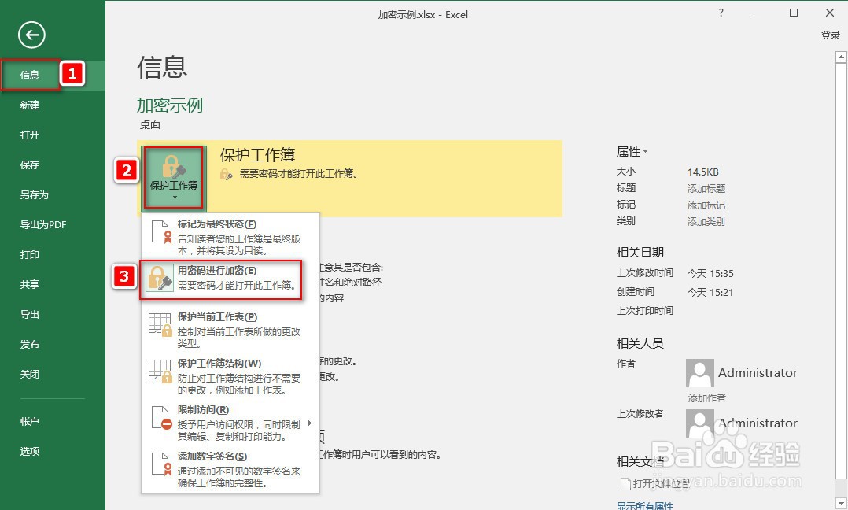Viewport: 848px width, 510px height.
Task: Click the 保护当前工作表 grid lock icon
Action: (160, 324)
